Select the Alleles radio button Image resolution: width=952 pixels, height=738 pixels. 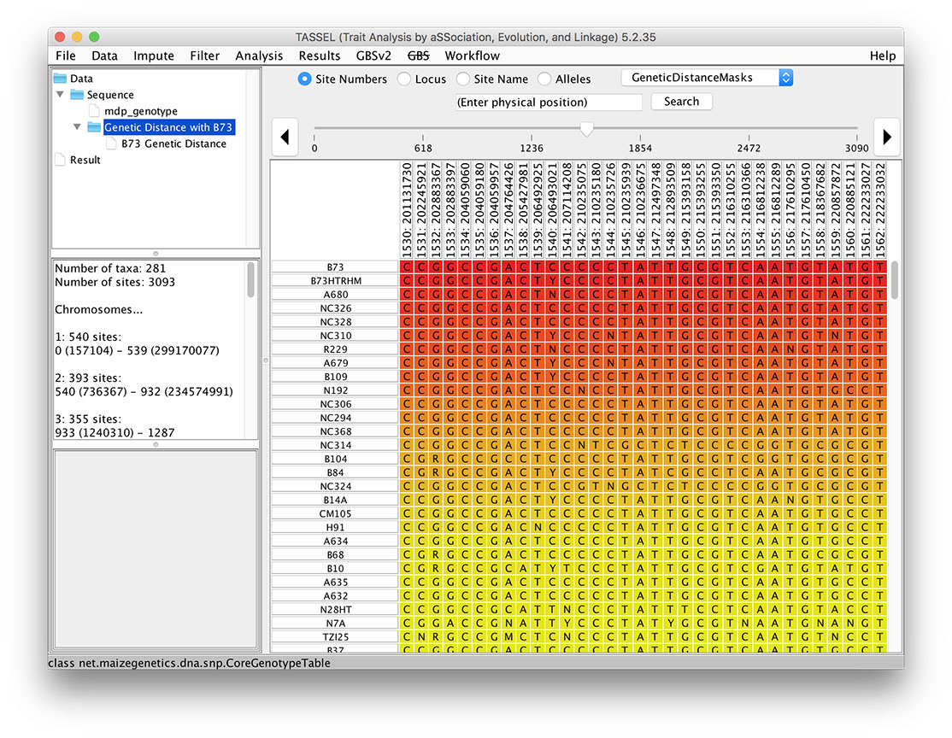click(544, 79)
